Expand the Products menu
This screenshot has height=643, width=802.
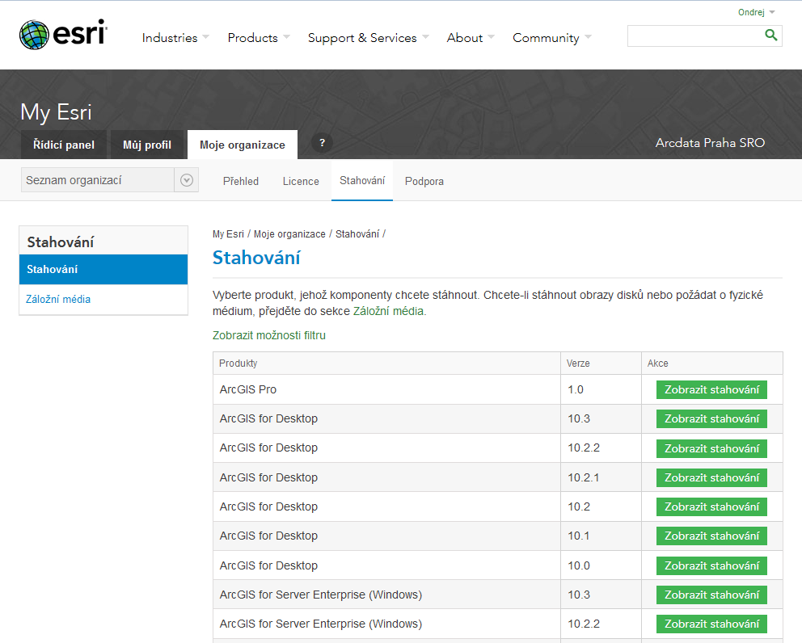(258, 38)
